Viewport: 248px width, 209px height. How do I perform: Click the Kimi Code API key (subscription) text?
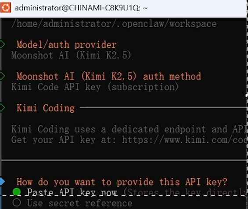pos(95,87)
